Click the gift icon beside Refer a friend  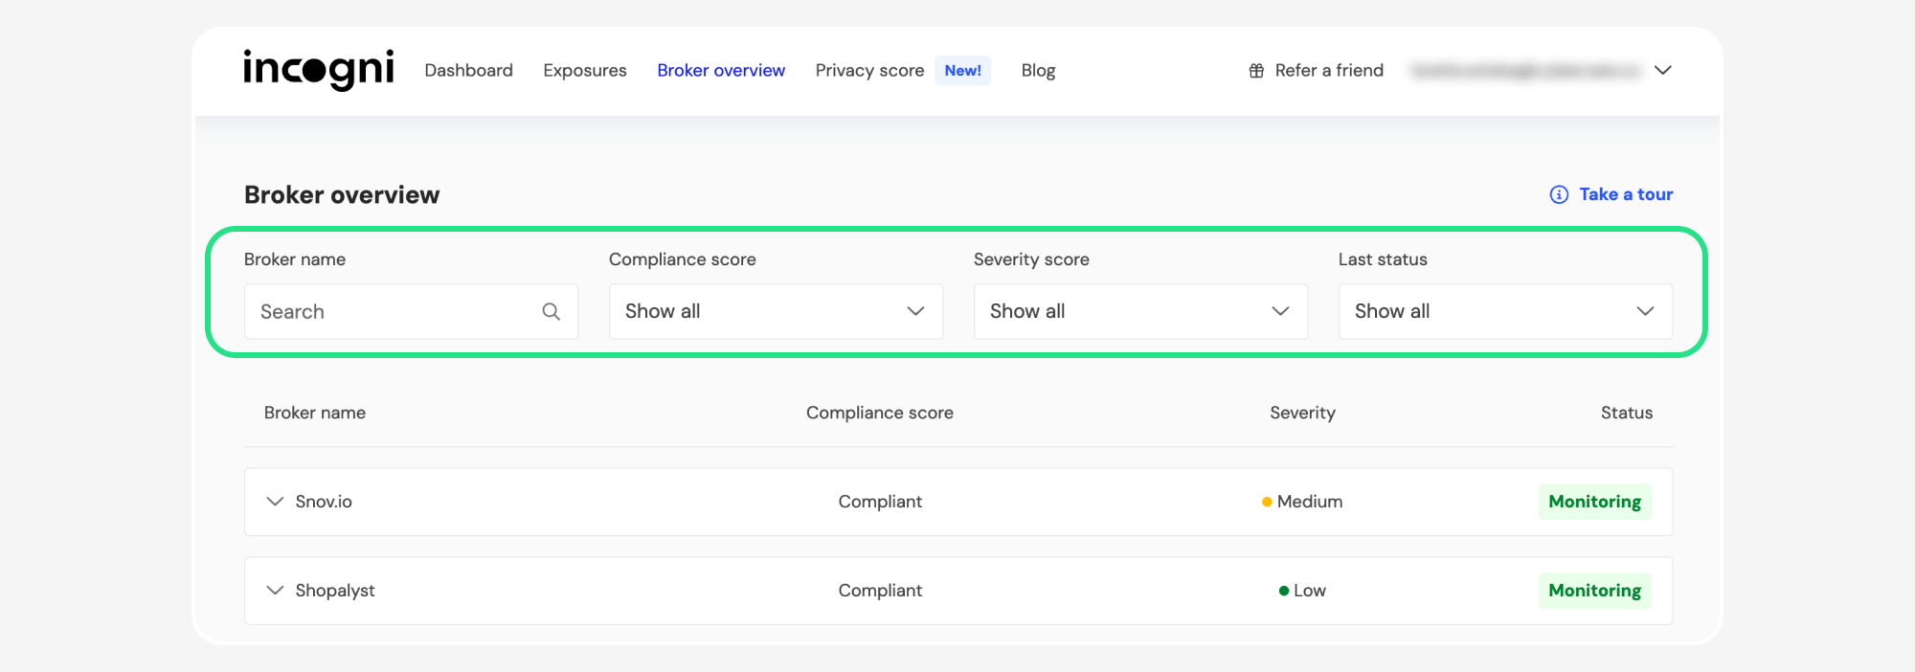pos(1256,71)
